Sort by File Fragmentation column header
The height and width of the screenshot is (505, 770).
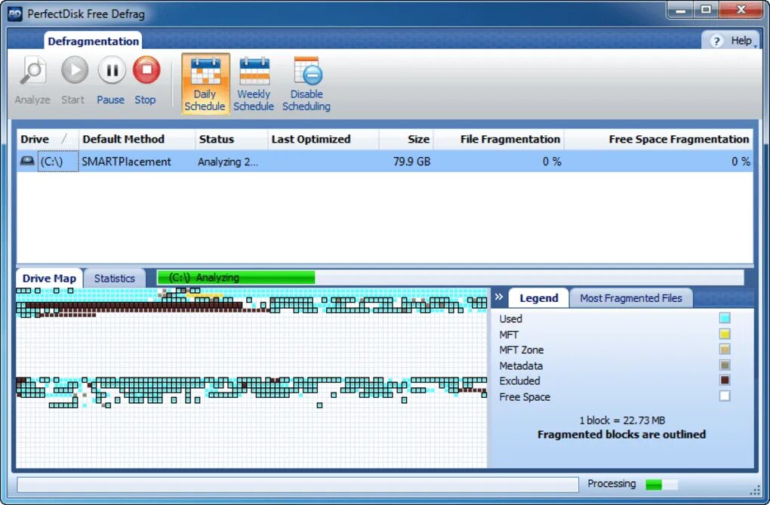point(499,140)
